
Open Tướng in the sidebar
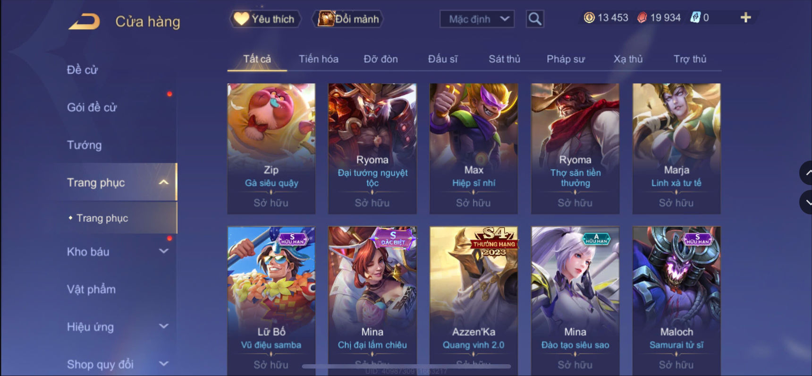(84, 145)
